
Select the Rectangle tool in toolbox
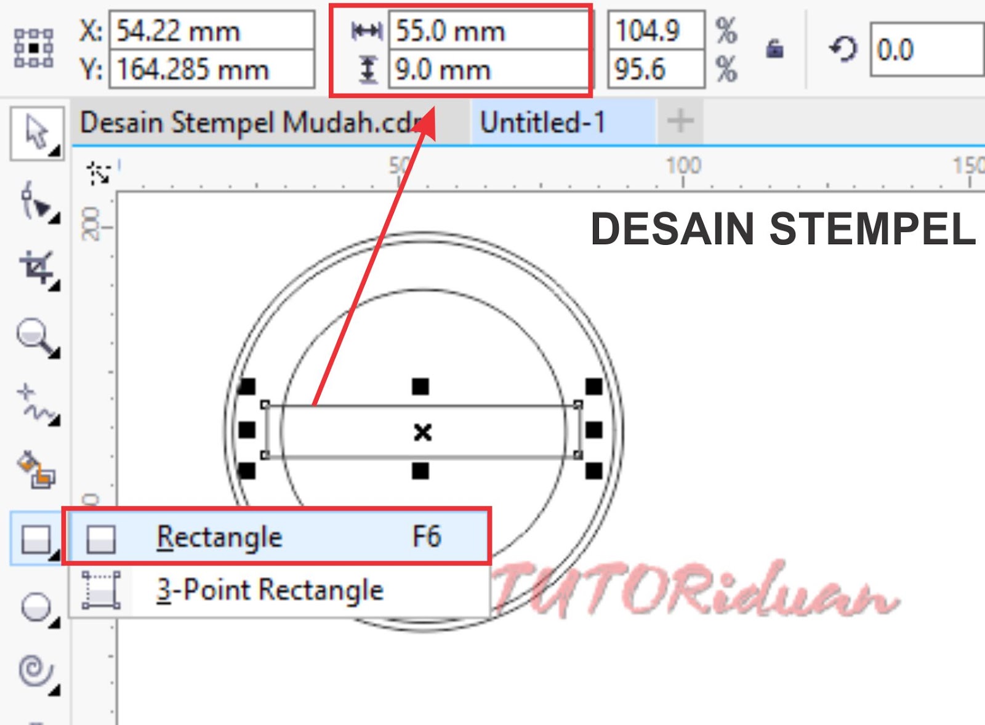[36, 539]
